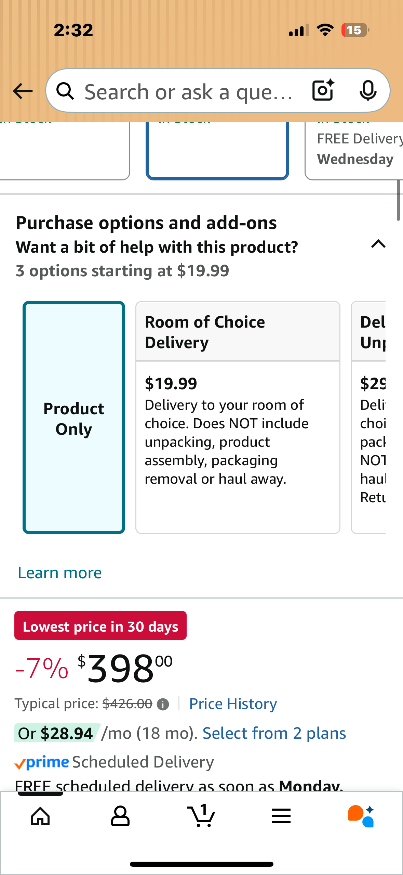Tap the back arrow icon
The width and height of the screenshot is (403, 875).
(23, 91)
